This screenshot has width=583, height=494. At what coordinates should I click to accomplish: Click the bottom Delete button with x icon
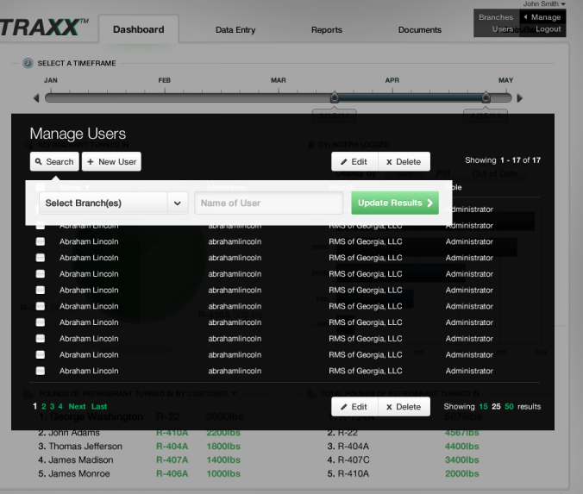[x=404, y=407]
